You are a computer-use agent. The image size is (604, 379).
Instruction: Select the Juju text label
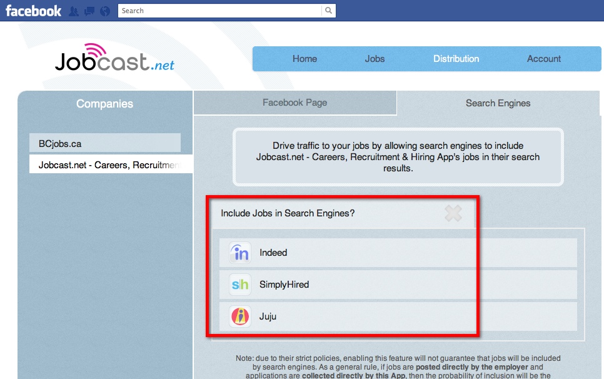click(x=268, y=316)
